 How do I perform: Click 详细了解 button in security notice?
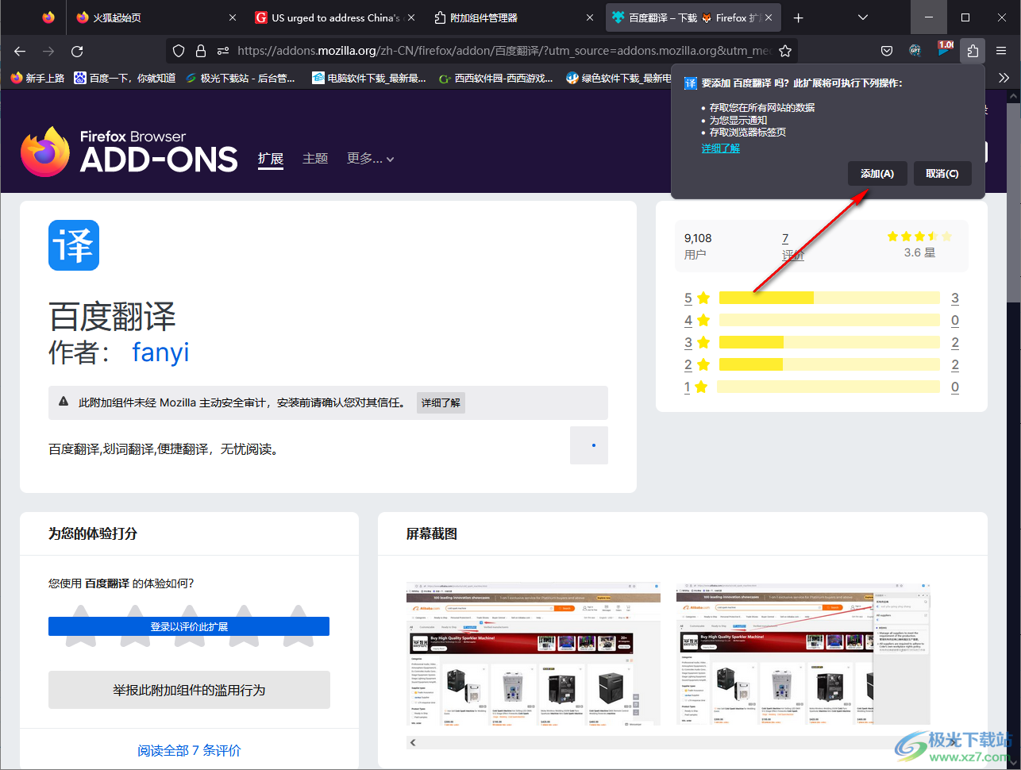441,402
